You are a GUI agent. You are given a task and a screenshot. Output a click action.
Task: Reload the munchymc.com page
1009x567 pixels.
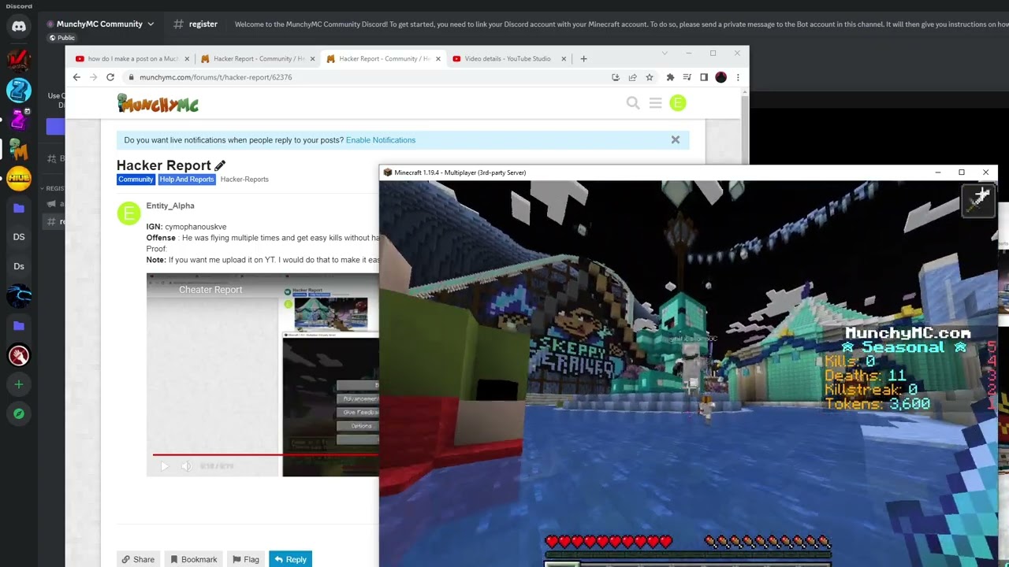tap(110, 77)
